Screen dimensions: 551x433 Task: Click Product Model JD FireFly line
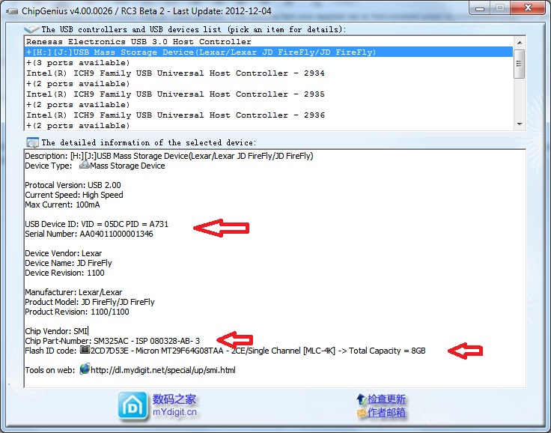[90, 302]
